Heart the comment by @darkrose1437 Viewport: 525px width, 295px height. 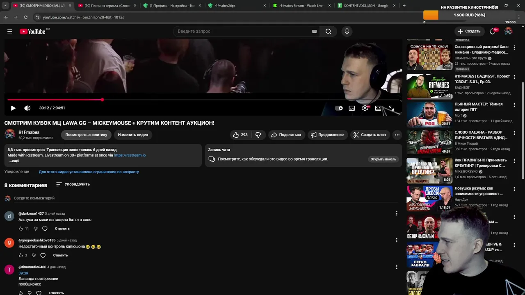(x=45, y=229)
